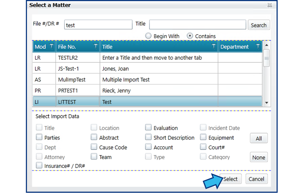Viewport: 303px width, 193px height.
Task: Select the PRTEST1 file number cell
Action: [x=78, y=91]
